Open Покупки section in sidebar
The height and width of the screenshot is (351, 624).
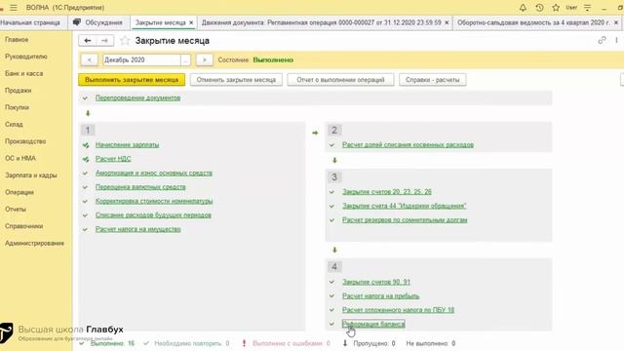click(x=18, y=107)
